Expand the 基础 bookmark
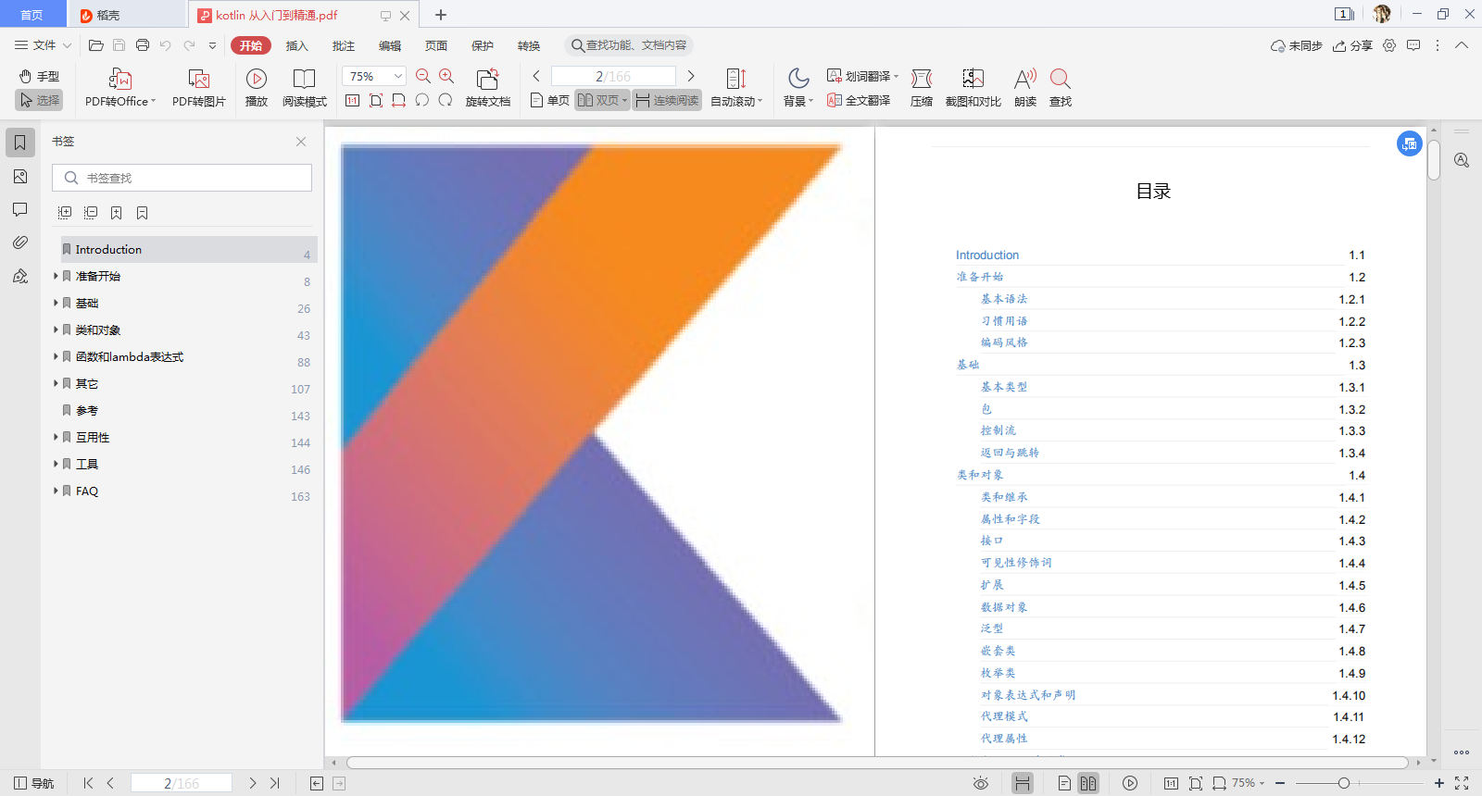The image size is (1482, 796). [56, 303]
